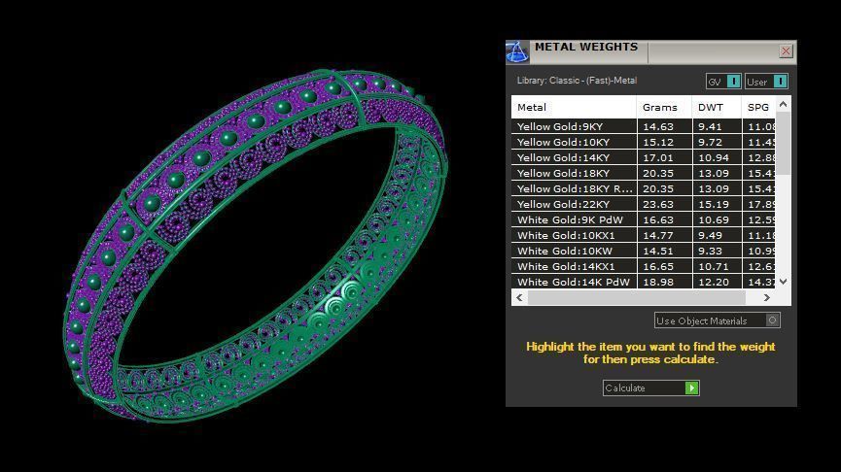Select the White Gold:10KW row
Image resolution: width=841 pixels, height=472 pixels.
click(643, 251)
